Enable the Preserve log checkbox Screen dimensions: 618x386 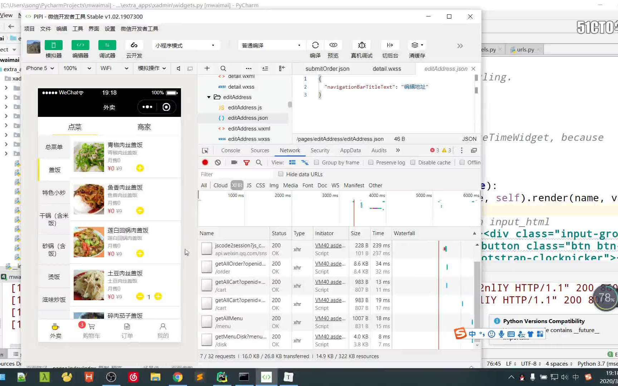tap(371, 162)
